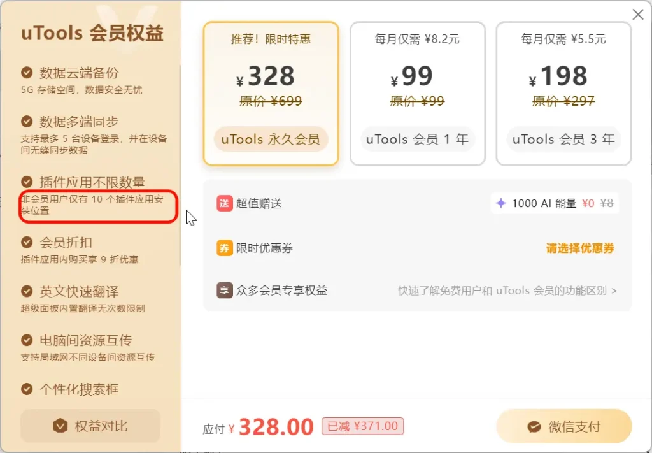Viewport: 652px width, 453px height.
Task: Click the check icon beside 电脑间资源互传
Action: click(x=27, y=340)
